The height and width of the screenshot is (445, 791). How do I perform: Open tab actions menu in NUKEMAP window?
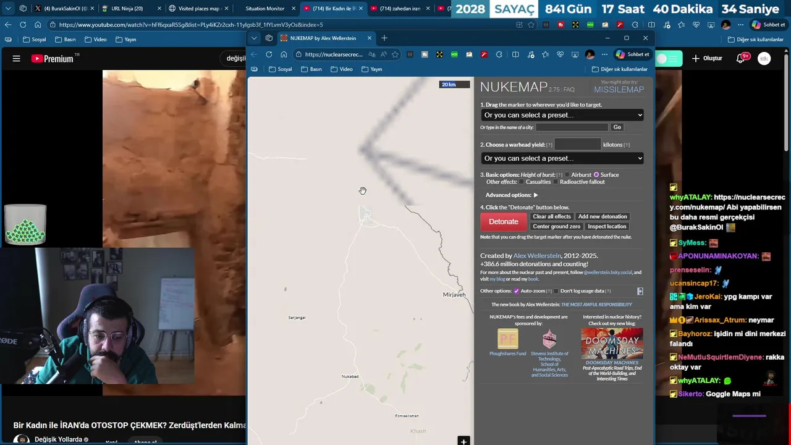tap(254, 38)
